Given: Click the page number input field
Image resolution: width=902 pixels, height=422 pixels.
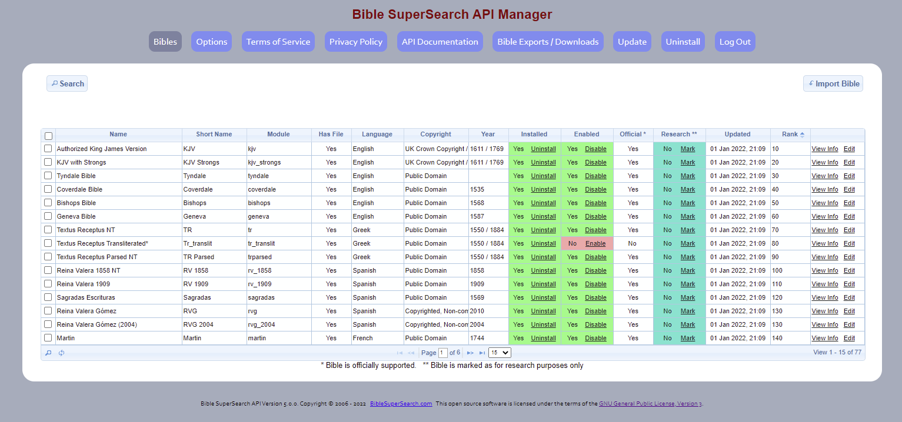Looking at the screenshot, I should (443, 353).
